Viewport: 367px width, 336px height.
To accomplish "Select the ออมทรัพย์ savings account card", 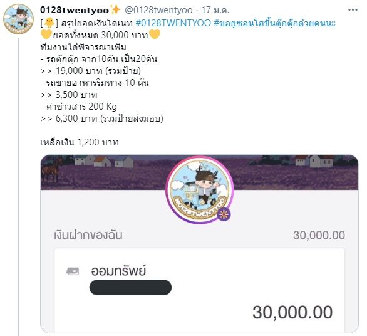I will pos(199,290).
